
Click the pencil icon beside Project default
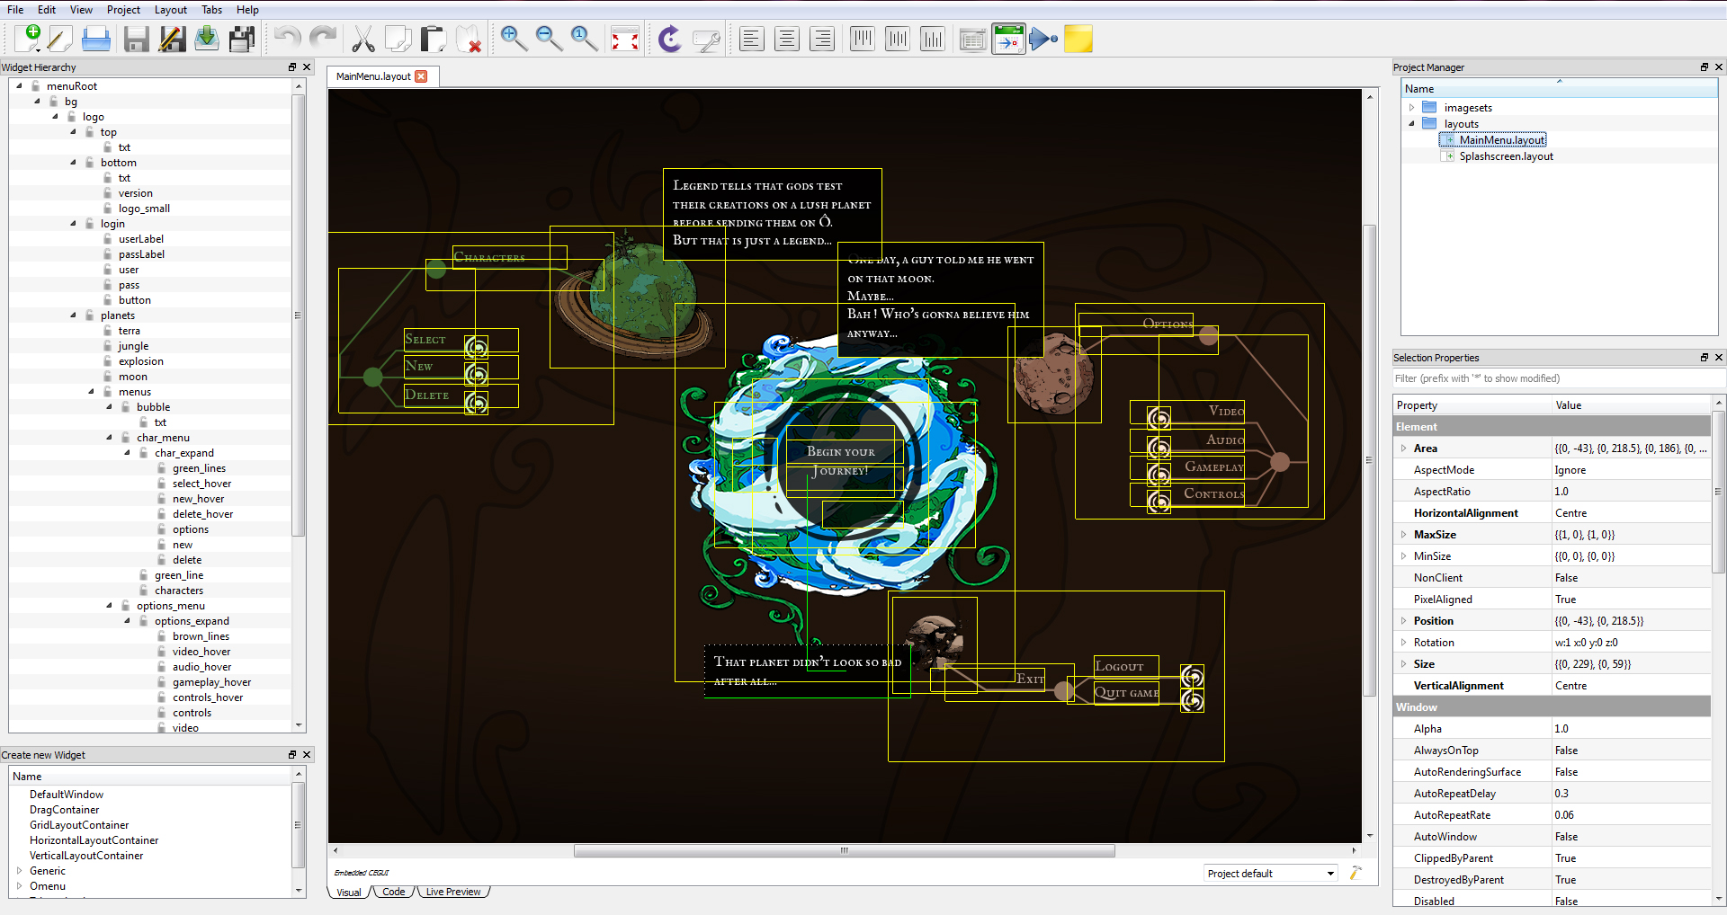1356,873
